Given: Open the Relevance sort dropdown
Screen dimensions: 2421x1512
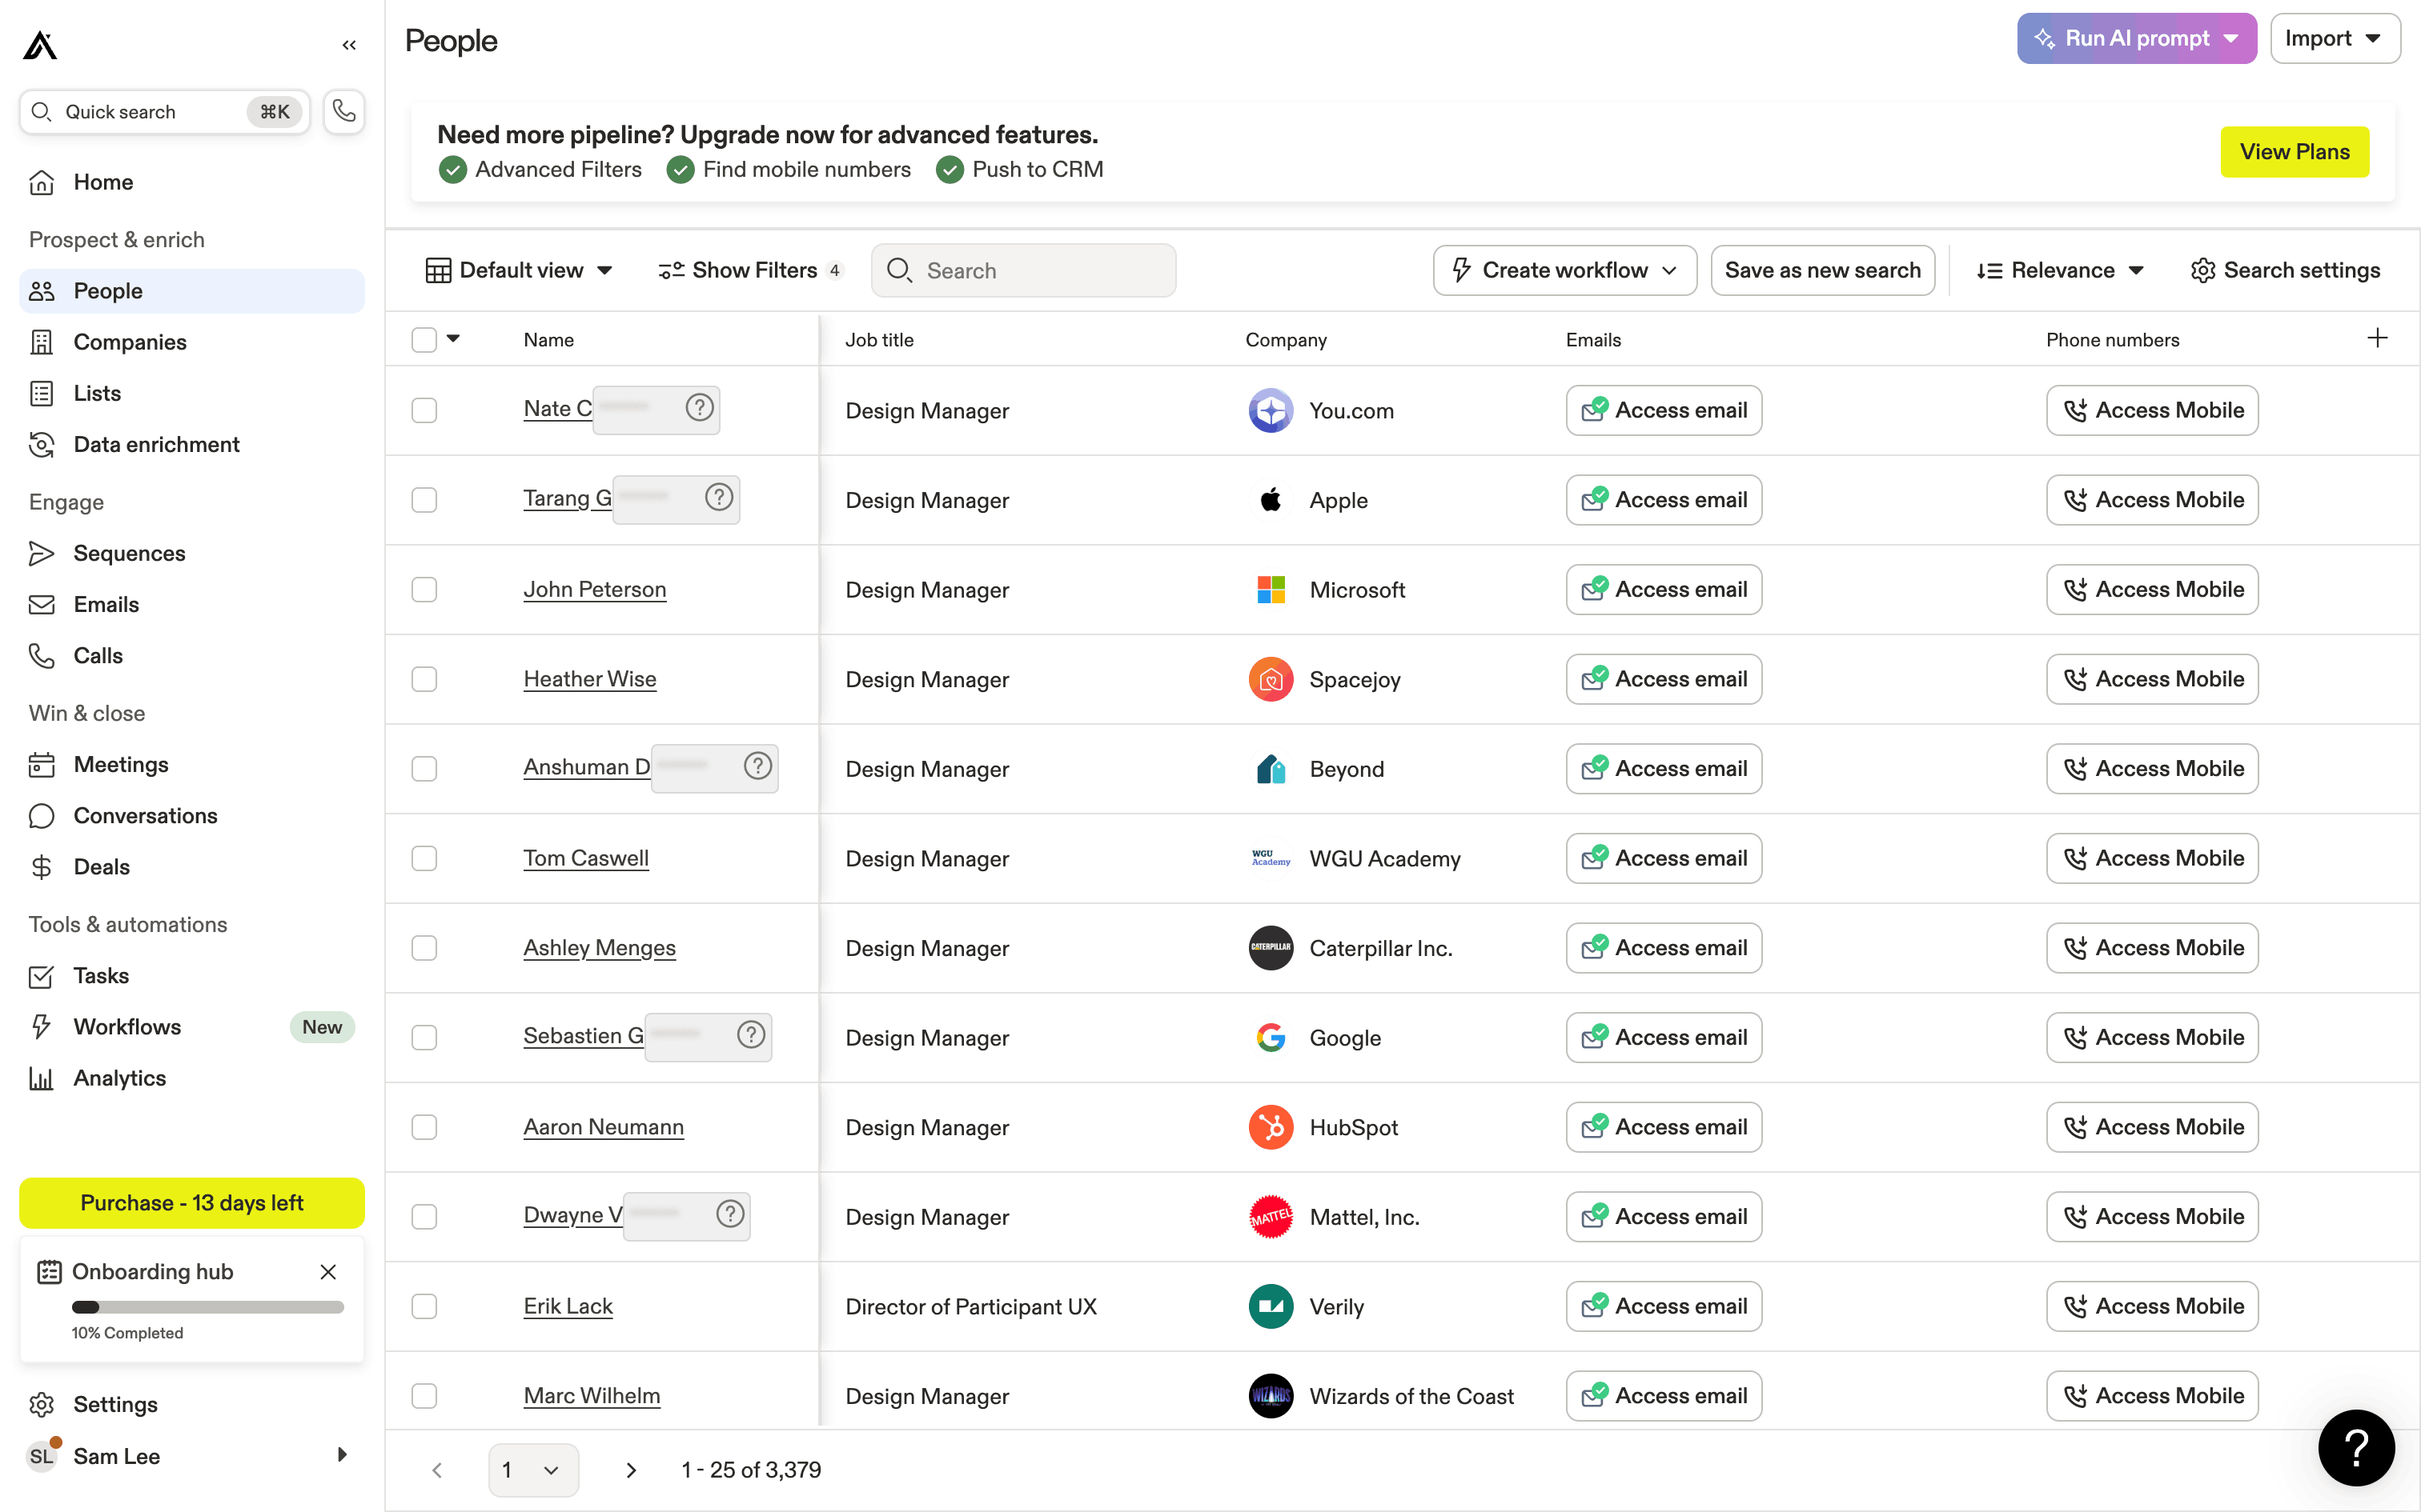Looking at the screenshot, I should tap(2061, 270).
